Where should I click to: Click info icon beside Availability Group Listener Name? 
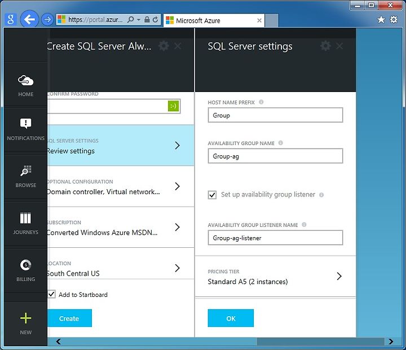pyautogui.click(x=304, y=225)
